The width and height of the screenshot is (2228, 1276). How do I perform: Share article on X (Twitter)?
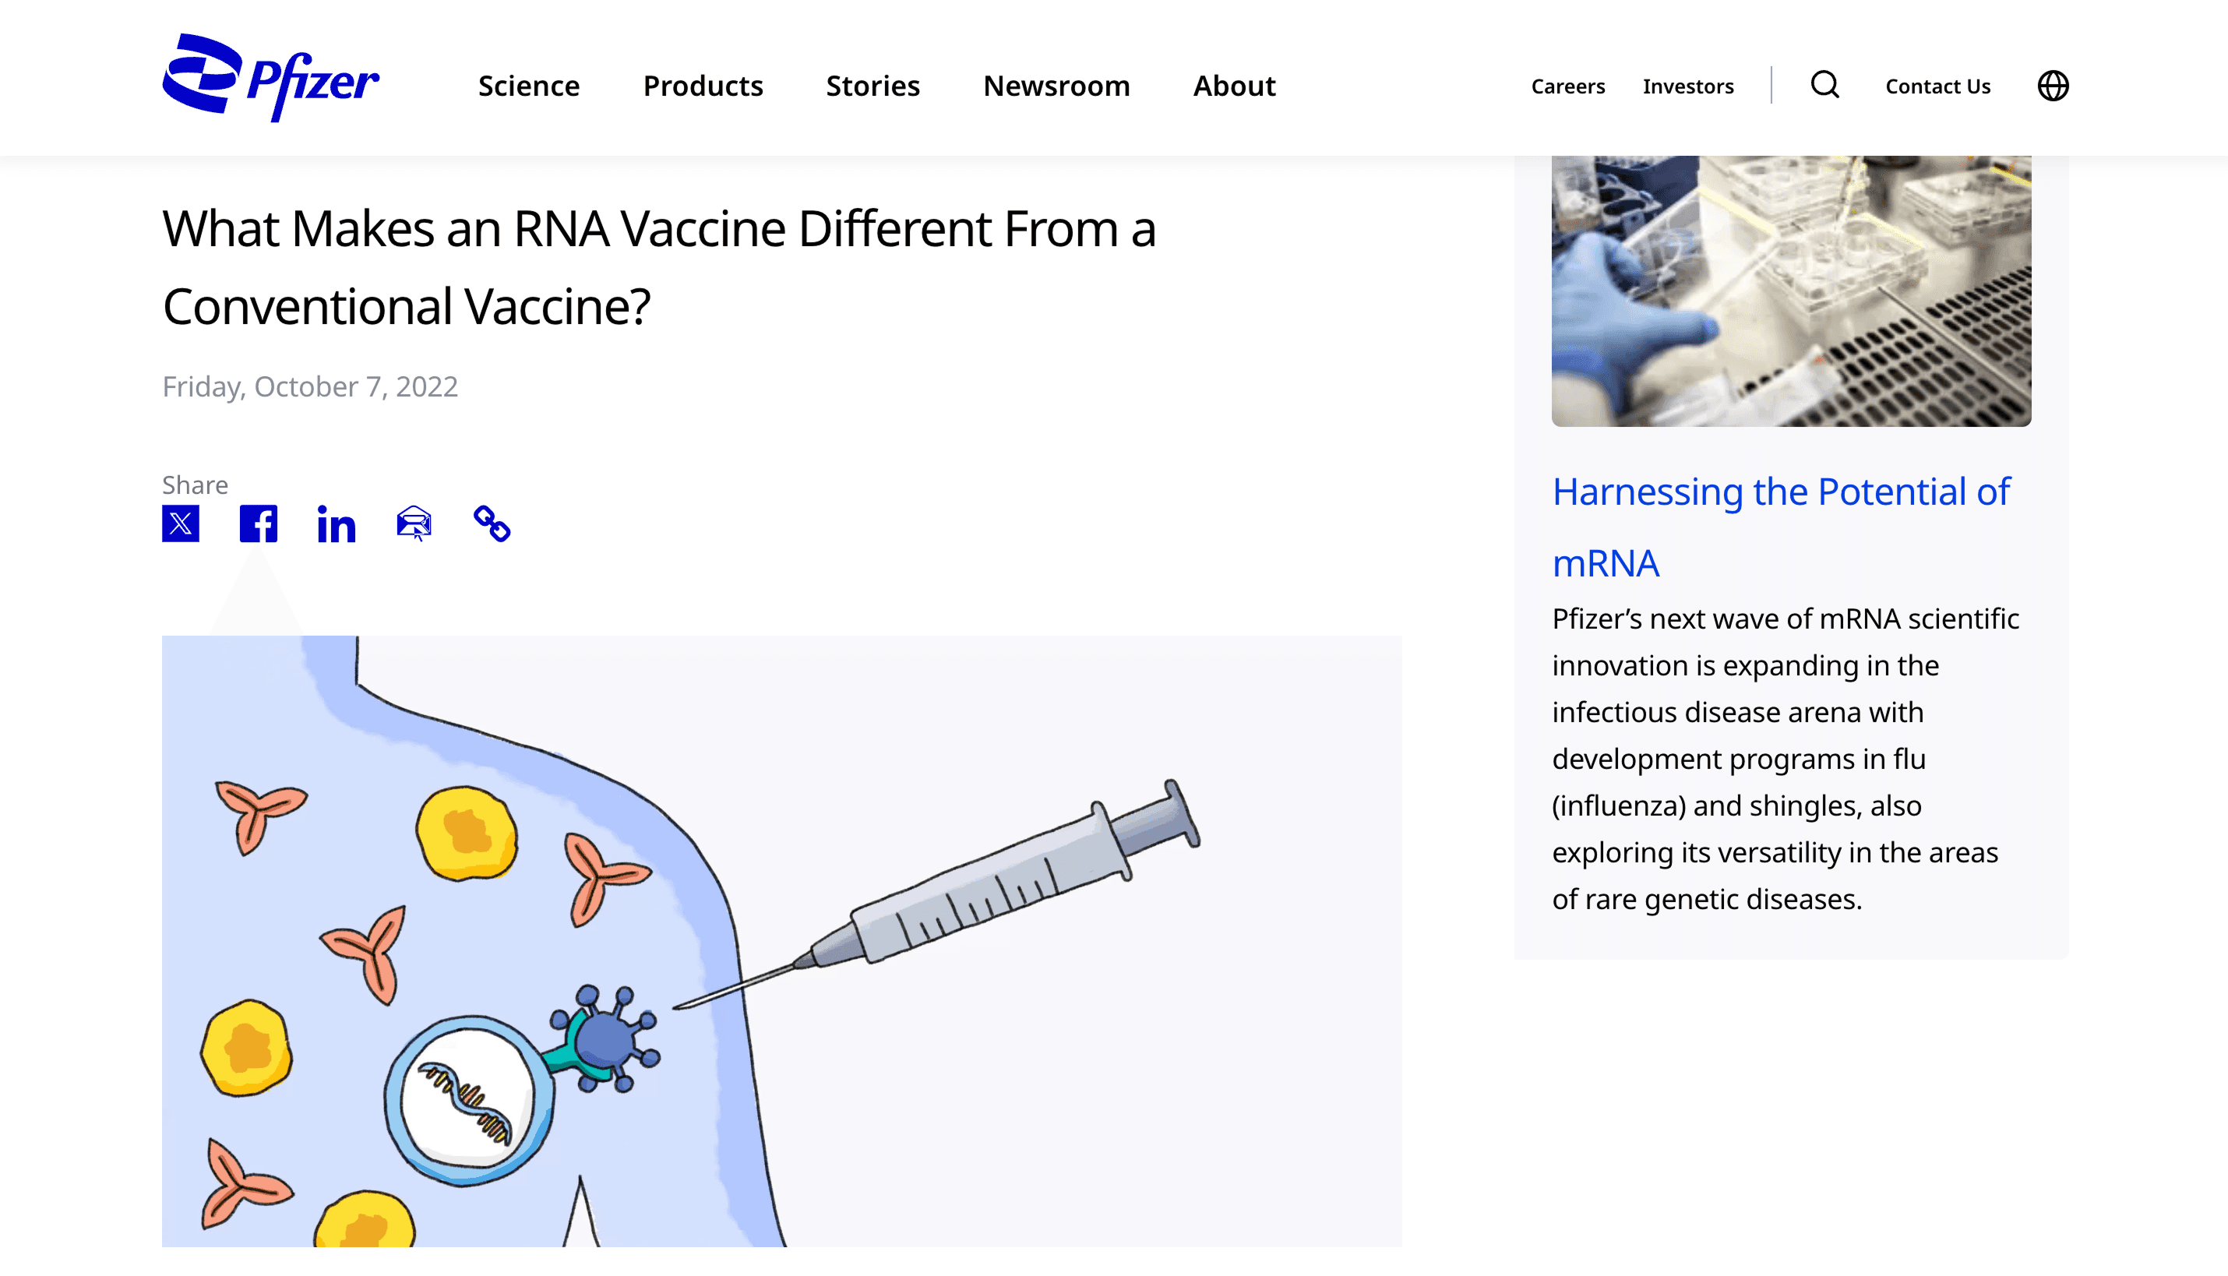[x=181, y=524]
